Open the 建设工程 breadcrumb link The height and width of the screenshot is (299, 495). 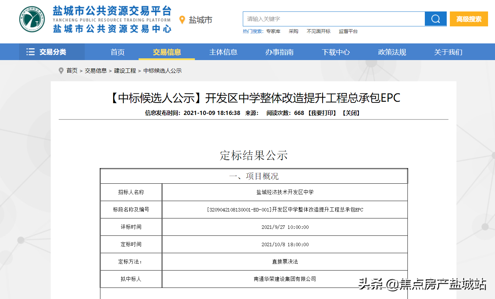coord(125,71)
